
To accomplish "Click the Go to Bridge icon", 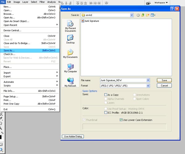I will [148, 3].
